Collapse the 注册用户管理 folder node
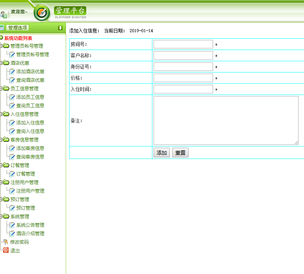This screenshot has width=304, height=274. (x=1, y=183)
